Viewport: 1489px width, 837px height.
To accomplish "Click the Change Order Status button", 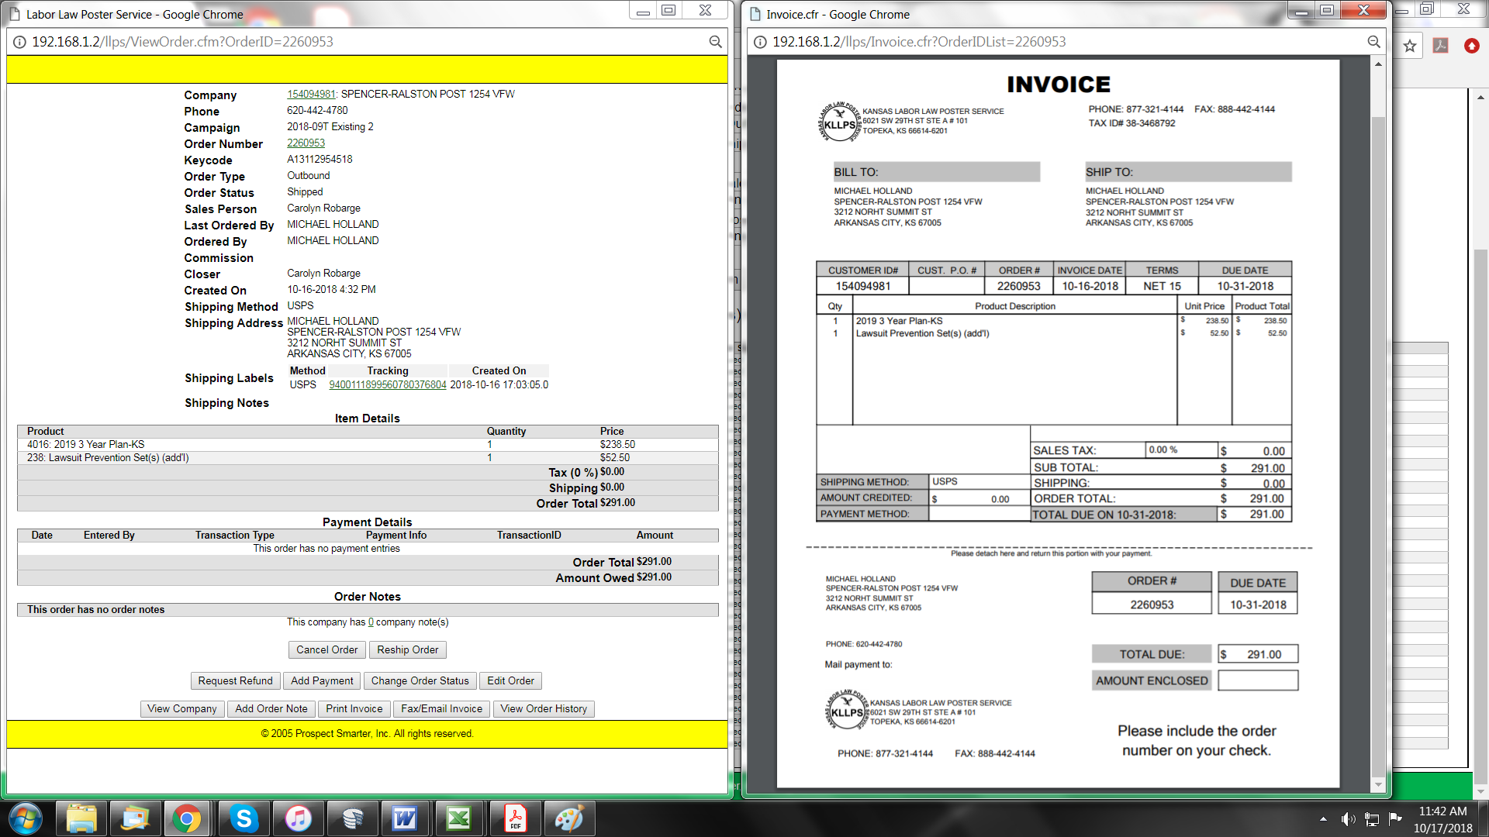I will click(x=420, y=681).
